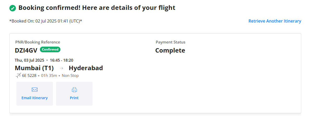Screen dimensions: 313x116
Task: Select the Email Itinerary text label
Action: click(x=35, y=98)
